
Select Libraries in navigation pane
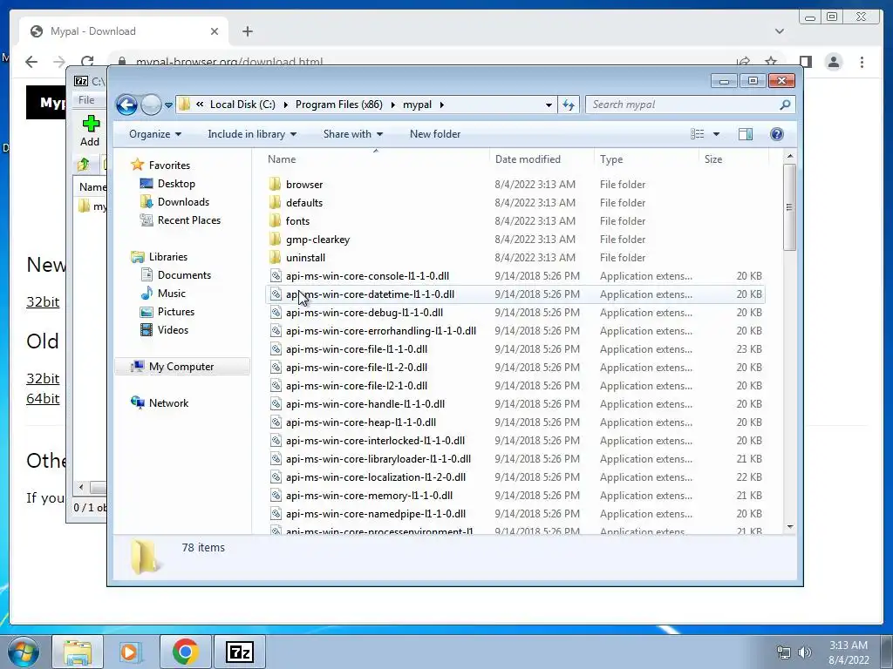click(x=168, y=257)
